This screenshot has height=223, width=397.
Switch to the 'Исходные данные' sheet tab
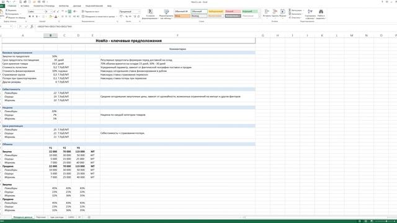[x=23, y=217]
